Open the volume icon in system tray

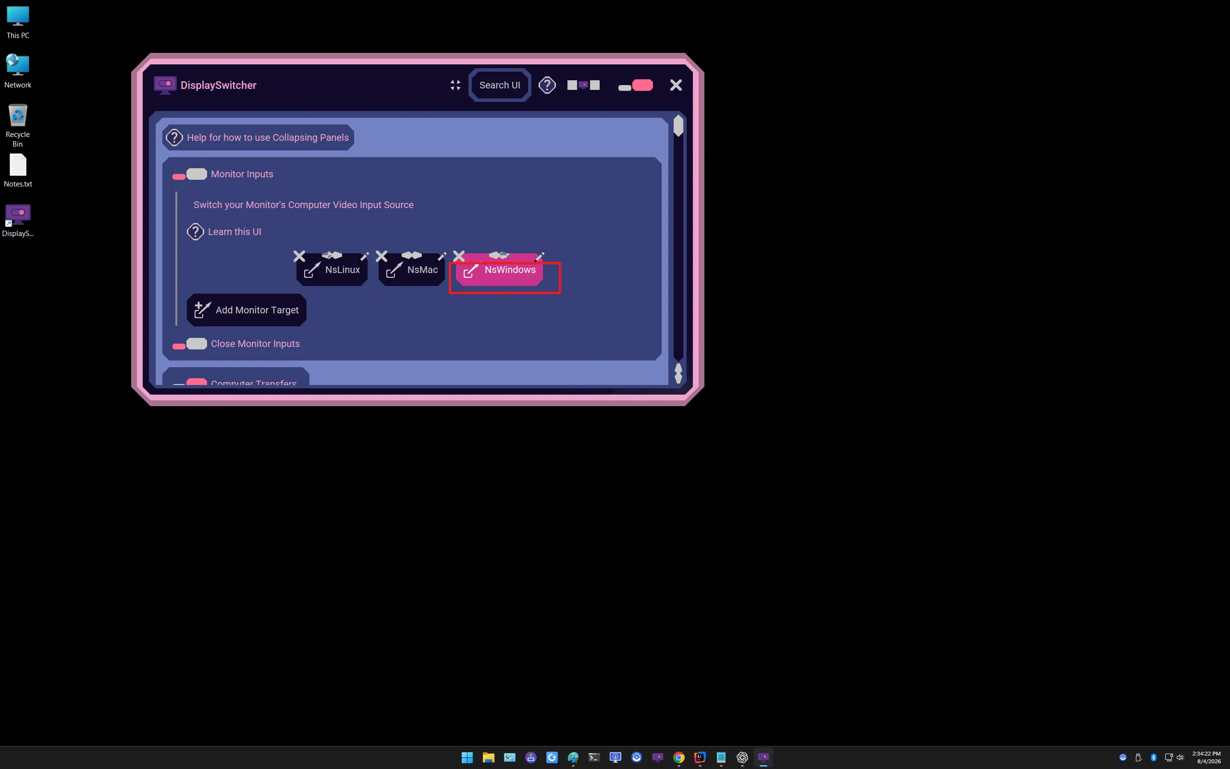point(1180,757)
